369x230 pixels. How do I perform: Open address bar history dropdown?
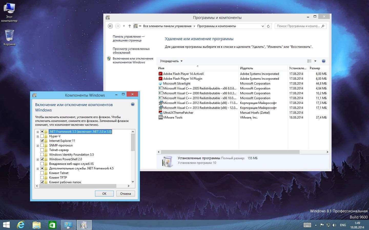point(263,26)
